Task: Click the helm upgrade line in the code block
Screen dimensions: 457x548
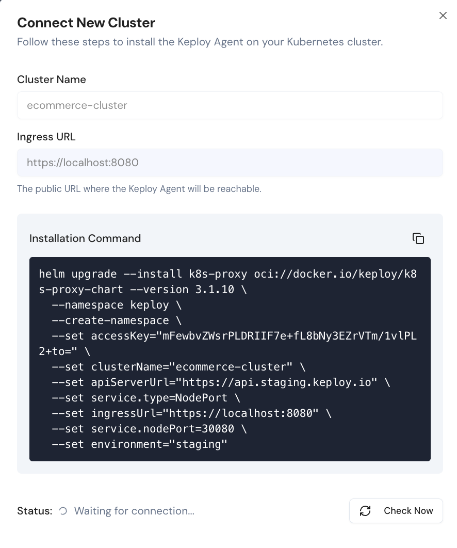Action: [227, 274]
